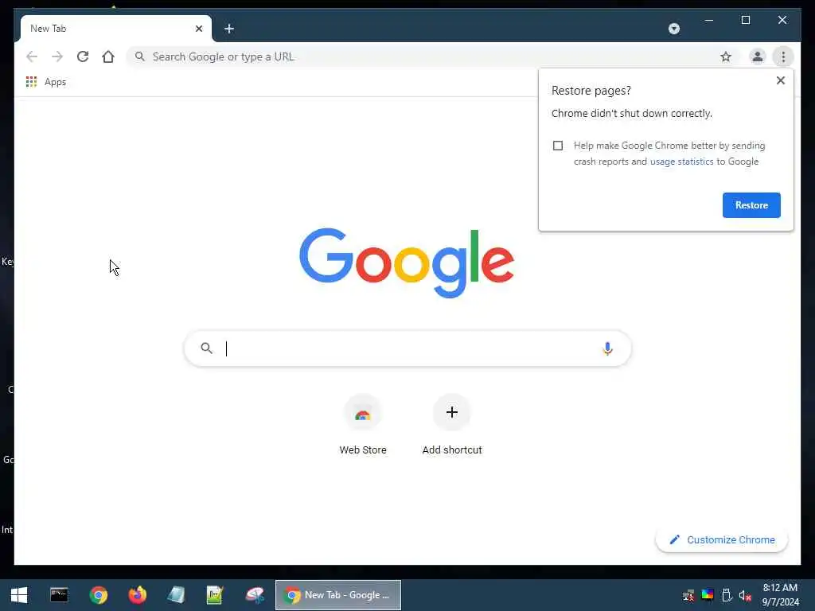Screen dimensions: 815x611
Task: Click the circular dropdown icon in title bar
Action: point(673,29)
